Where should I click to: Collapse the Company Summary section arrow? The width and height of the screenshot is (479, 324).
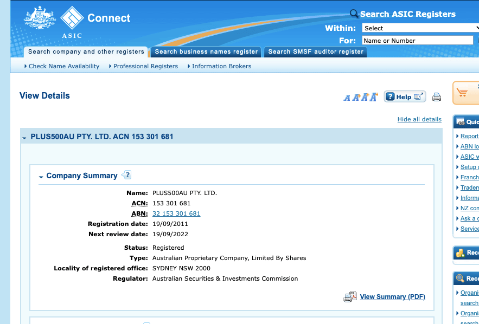(41, 177)
